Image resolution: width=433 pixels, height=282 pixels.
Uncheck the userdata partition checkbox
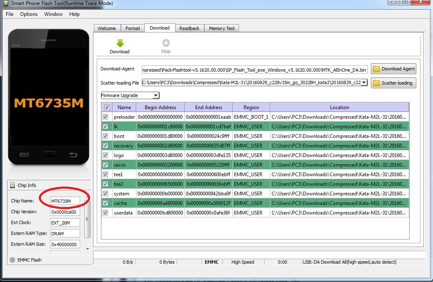(106, 213)
